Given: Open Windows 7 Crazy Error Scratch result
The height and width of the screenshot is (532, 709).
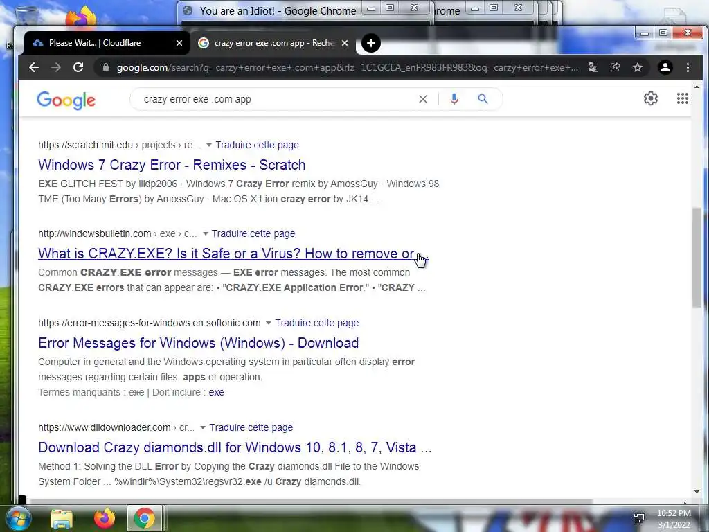Looking at the screenshot, I should pos(172,165).
